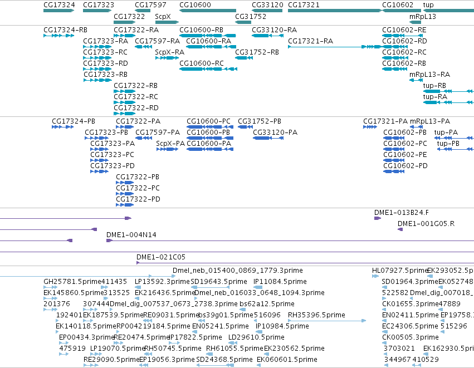Screen dimensions: 474x368
Task: Select protein CG10602-PD
Action: (x=405, y=166)
